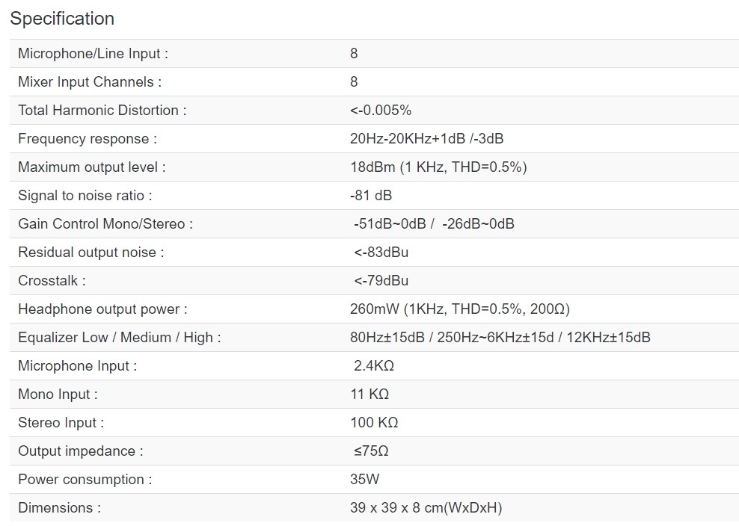The height and width of the screenshot is (526, 739).
Task: Click the Microphone/Line Input label
Action: (93, 54)
